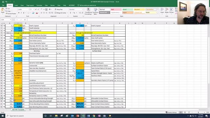Click the Fill Color bucket swatch
The image size is (210, 118).
33,13
